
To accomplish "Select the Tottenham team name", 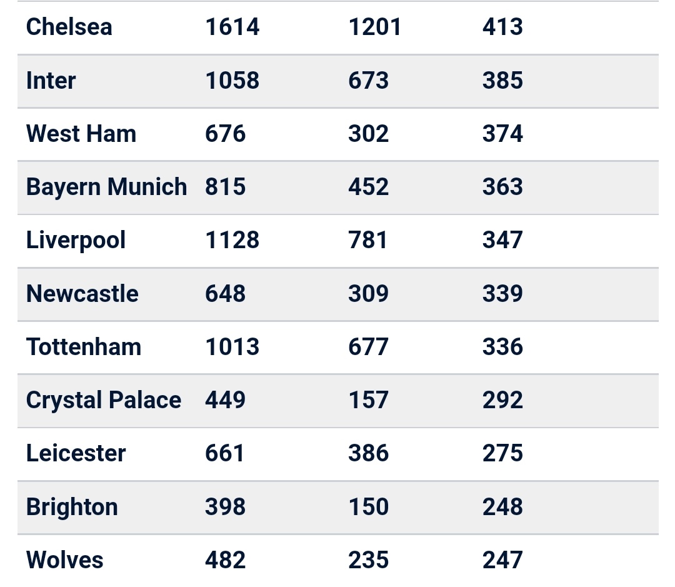I will click(84, 347).
